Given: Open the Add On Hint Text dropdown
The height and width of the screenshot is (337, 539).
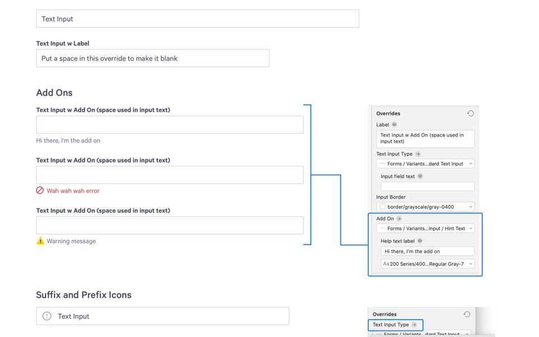Looking at the screenshot, I should point(425,229).
